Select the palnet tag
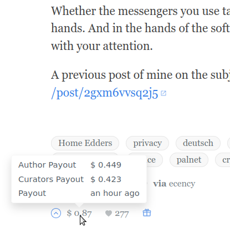Image resolution: width=230 pixels, height=227 pixels. point(189,160)
